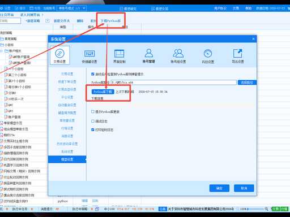Click the icon beside 执行中策略 count
290x217 pixels.
click(x=97, y=209)
